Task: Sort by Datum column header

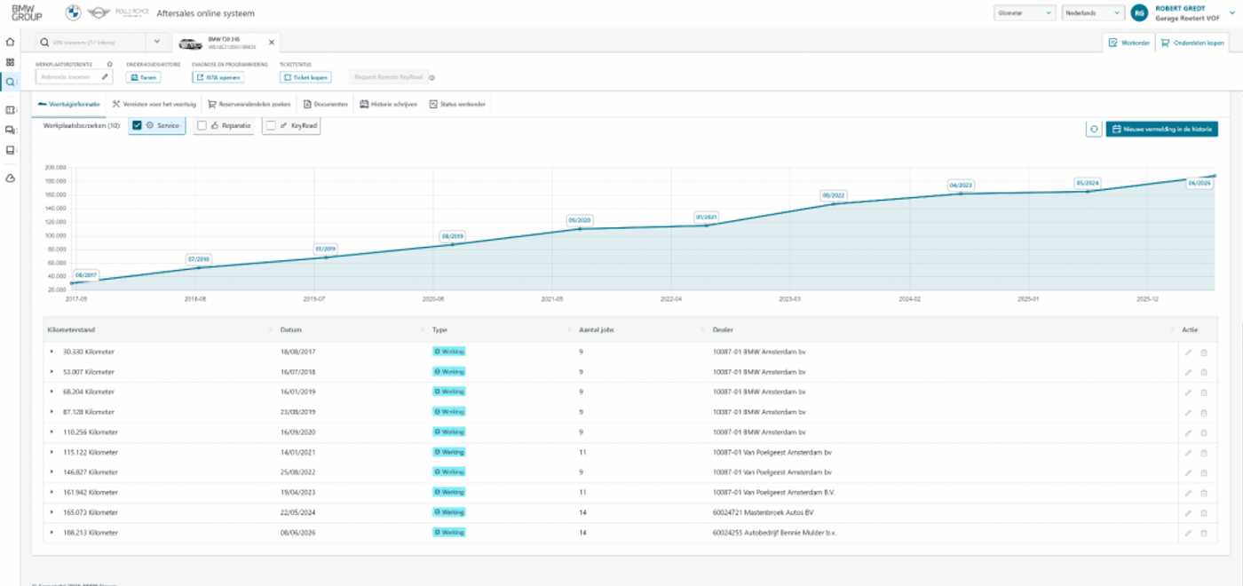Action: point(289,329)
